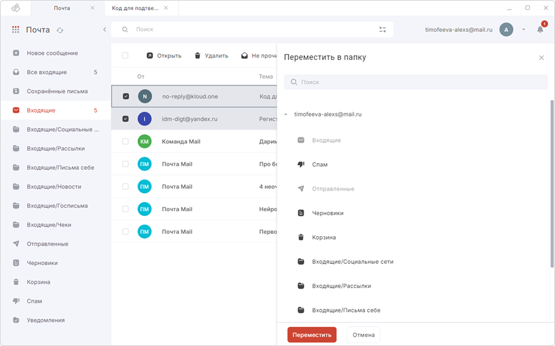The height and width of the screenshot is (346, 555).
Task: Open the account dropdown arrow near avatar
Action: point(524,30)
